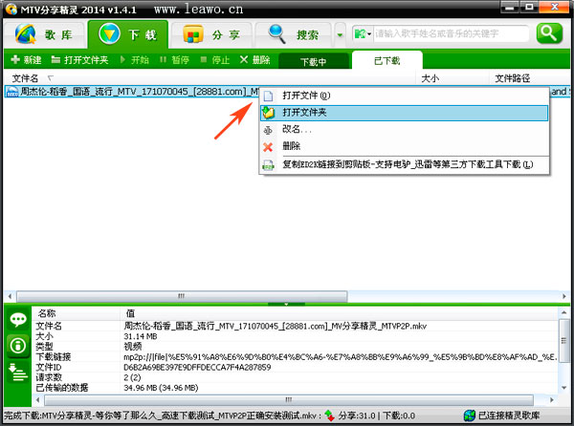The image size is (574, 426).
Task: Select the 文件名 row in details panel
Action: (296, 326)
